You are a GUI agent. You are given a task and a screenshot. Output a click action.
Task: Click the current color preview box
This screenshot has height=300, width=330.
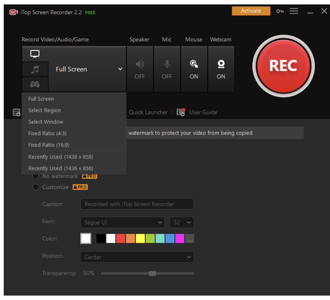click(x=86, y=238)
